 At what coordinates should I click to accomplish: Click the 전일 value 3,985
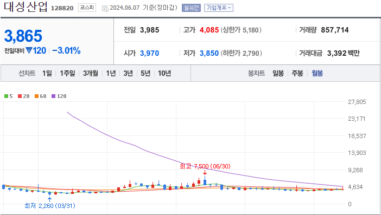tap(149, 30)
